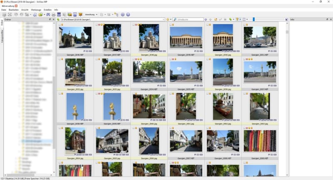Open dropdown arrow beside view mode icon
This screenshot has width=333, height=180.
[x=247, y=20]
